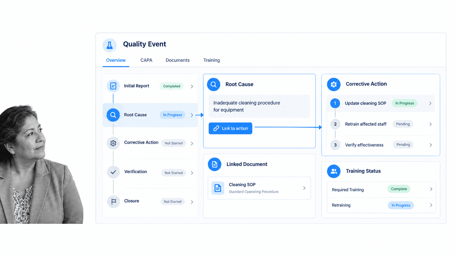
Task: Expand Required Training chevron
Action: 431,189
